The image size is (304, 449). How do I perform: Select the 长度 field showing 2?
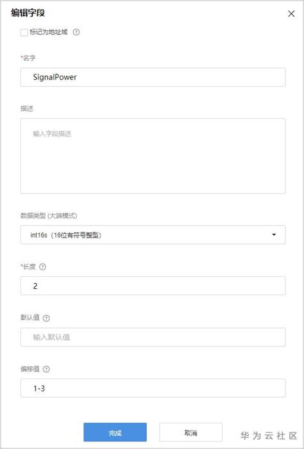point(153,286)
